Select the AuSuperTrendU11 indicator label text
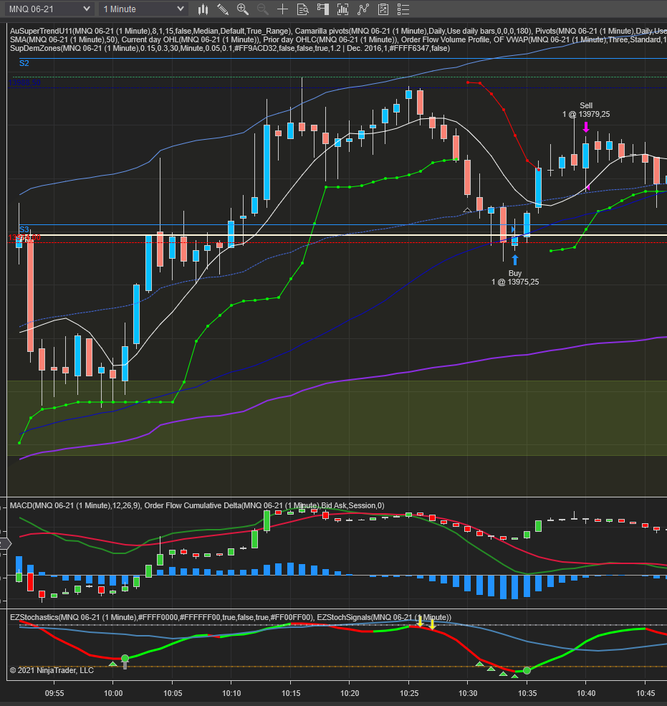This screenshot has height=706, width=667. 150,31
